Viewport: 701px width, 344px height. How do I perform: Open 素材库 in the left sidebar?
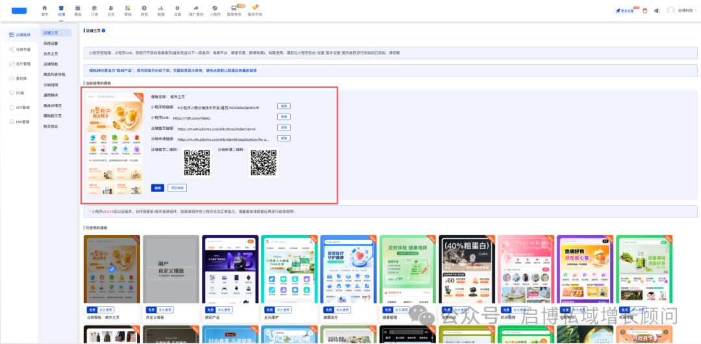pos(19,79)
